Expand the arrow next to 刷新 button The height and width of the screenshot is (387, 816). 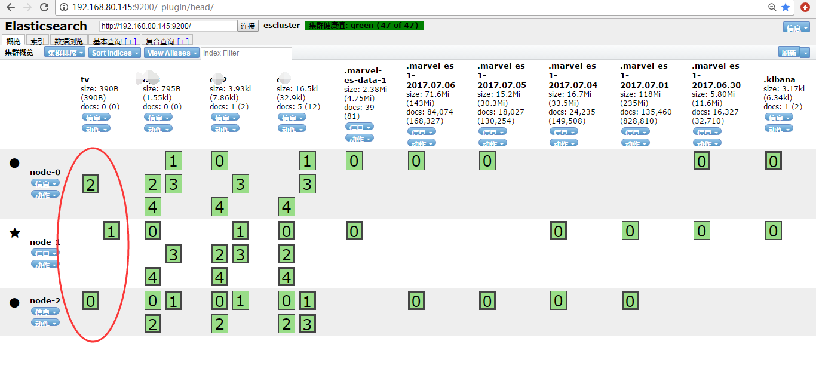(x=805, y=53)
